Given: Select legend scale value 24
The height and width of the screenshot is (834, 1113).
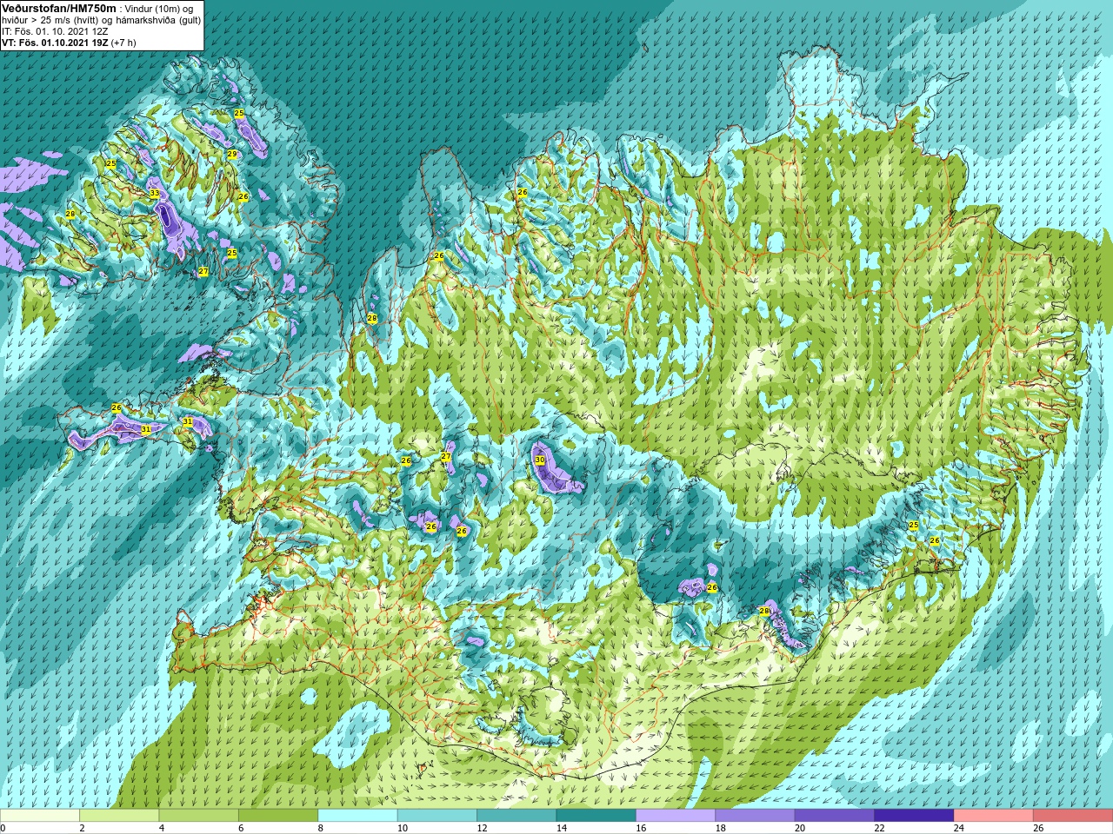Looking at the screenshot, I should click(x=957, y=828).
